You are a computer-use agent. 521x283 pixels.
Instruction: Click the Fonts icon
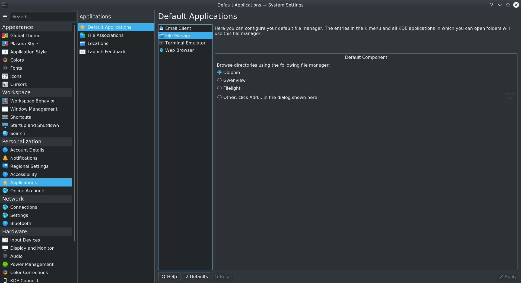coord(5,68)
